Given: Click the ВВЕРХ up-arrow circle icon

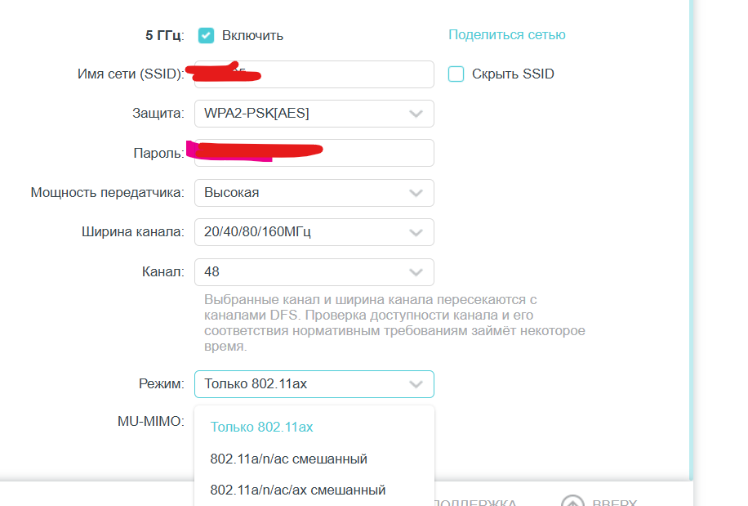Looking at the screenshot, I should (x=573, y=502).
